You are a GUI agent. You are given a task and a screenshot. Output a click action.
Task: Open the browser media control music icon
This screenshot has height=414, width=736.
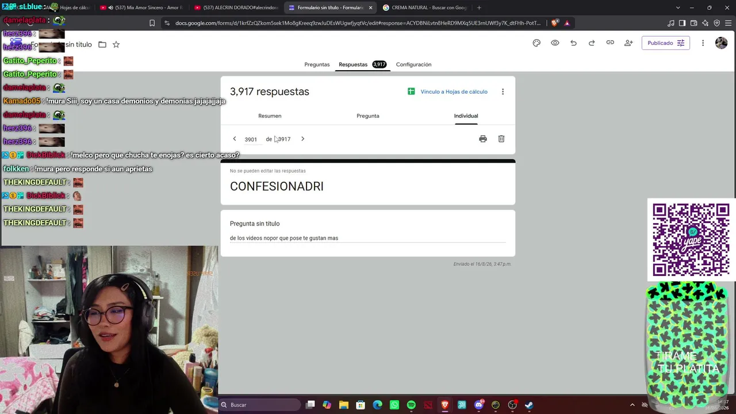coord(671,23)
